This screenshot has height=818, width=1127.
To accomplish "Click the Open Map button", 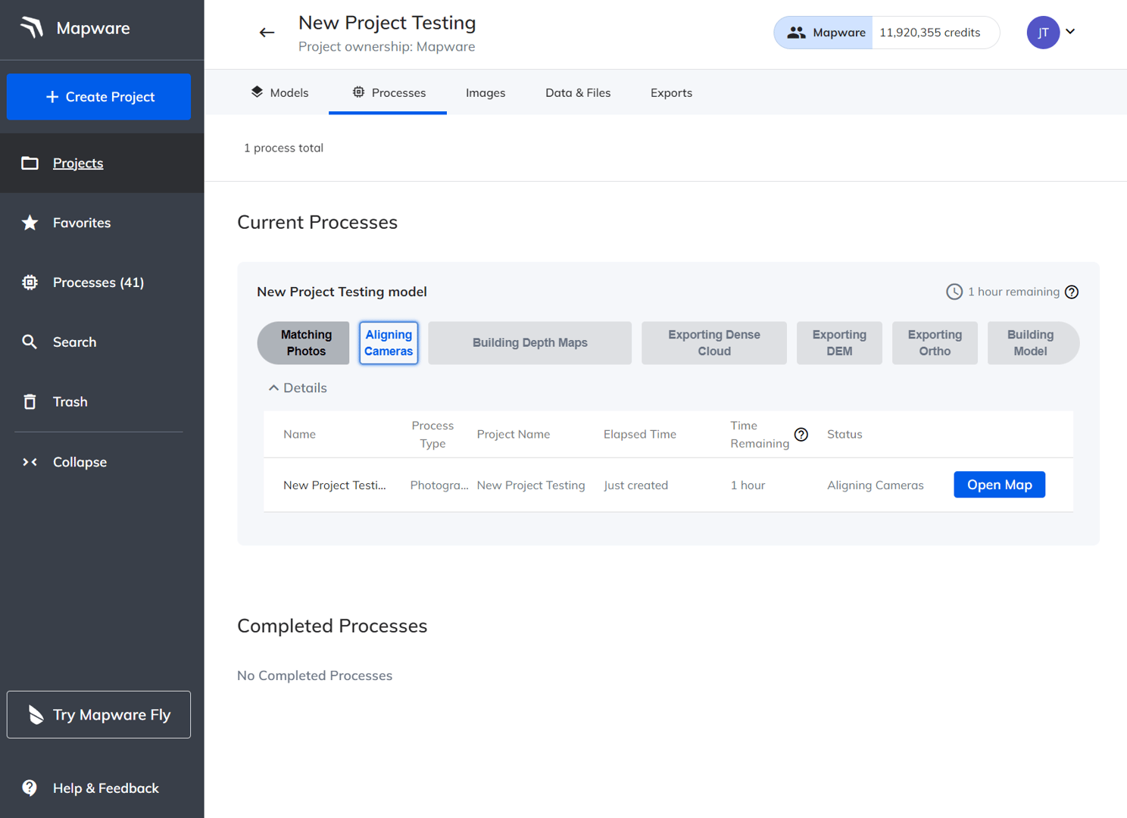I will tap(999, 485).
